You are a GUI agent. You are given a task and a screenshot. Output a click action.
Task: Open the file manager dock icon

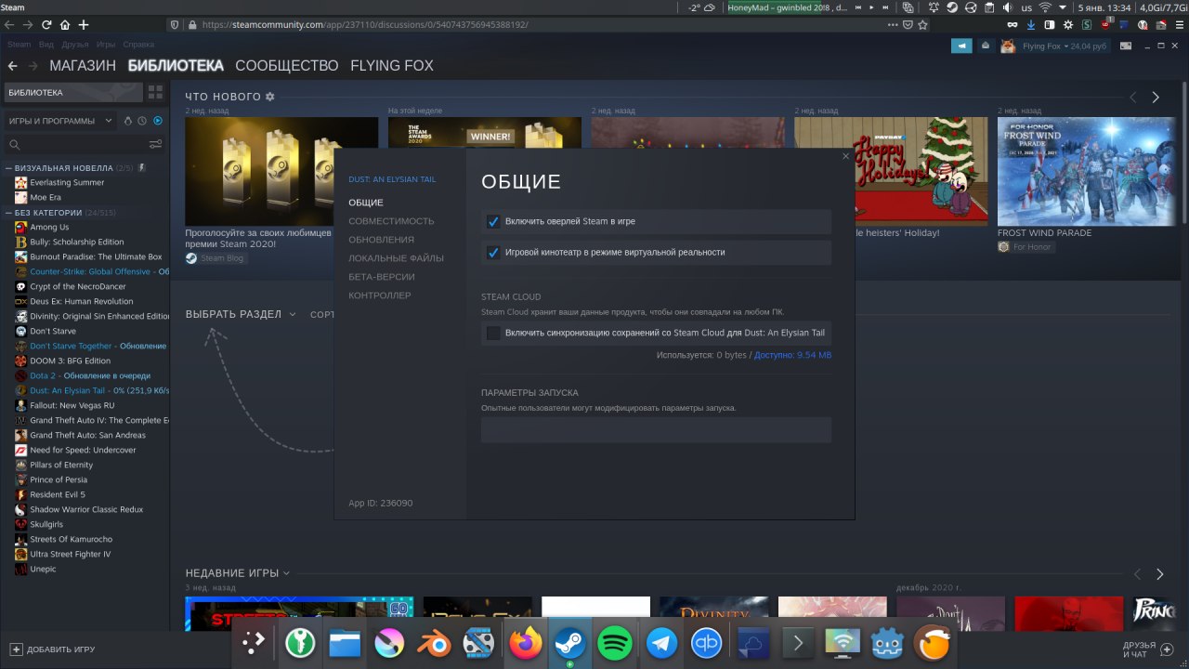(345, 643)
